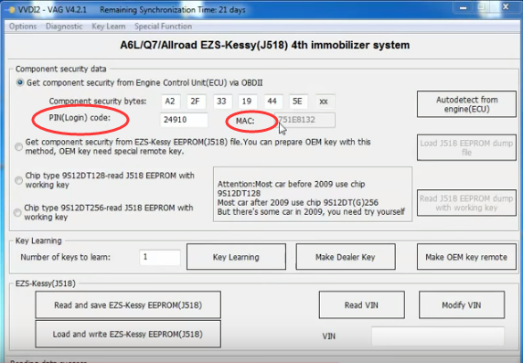Image resolution: width=523 pixels, height=363 pixels.
Task: Click Make OEM key remote button
Action: (466, 257)
